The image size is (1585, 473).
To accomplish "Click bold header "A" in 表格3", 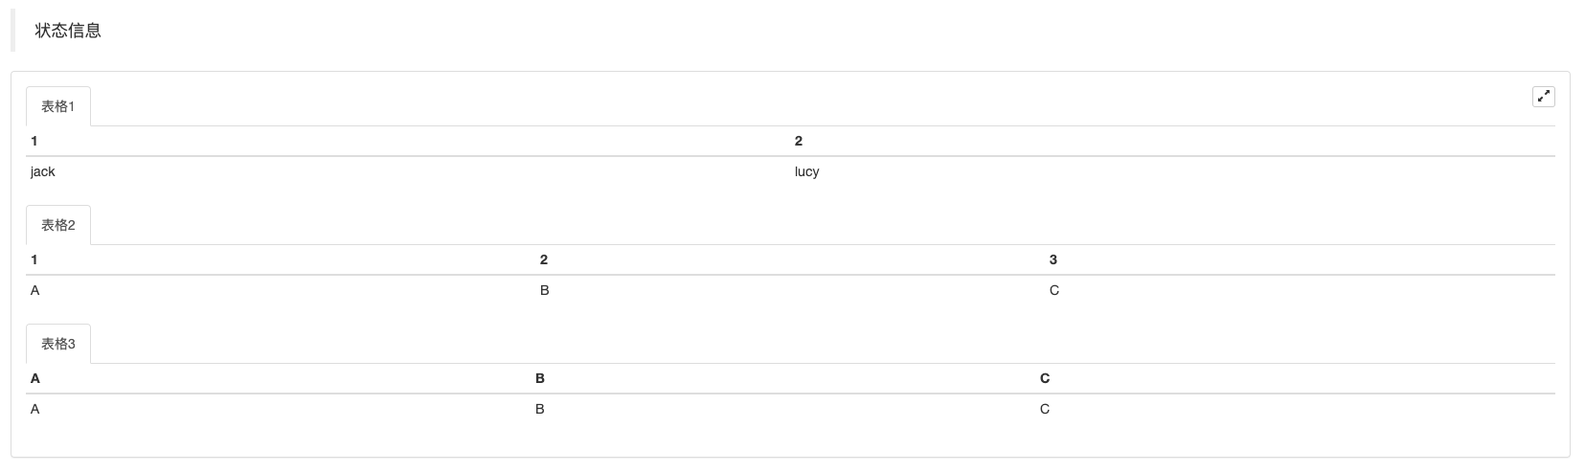I will (35, 379).
